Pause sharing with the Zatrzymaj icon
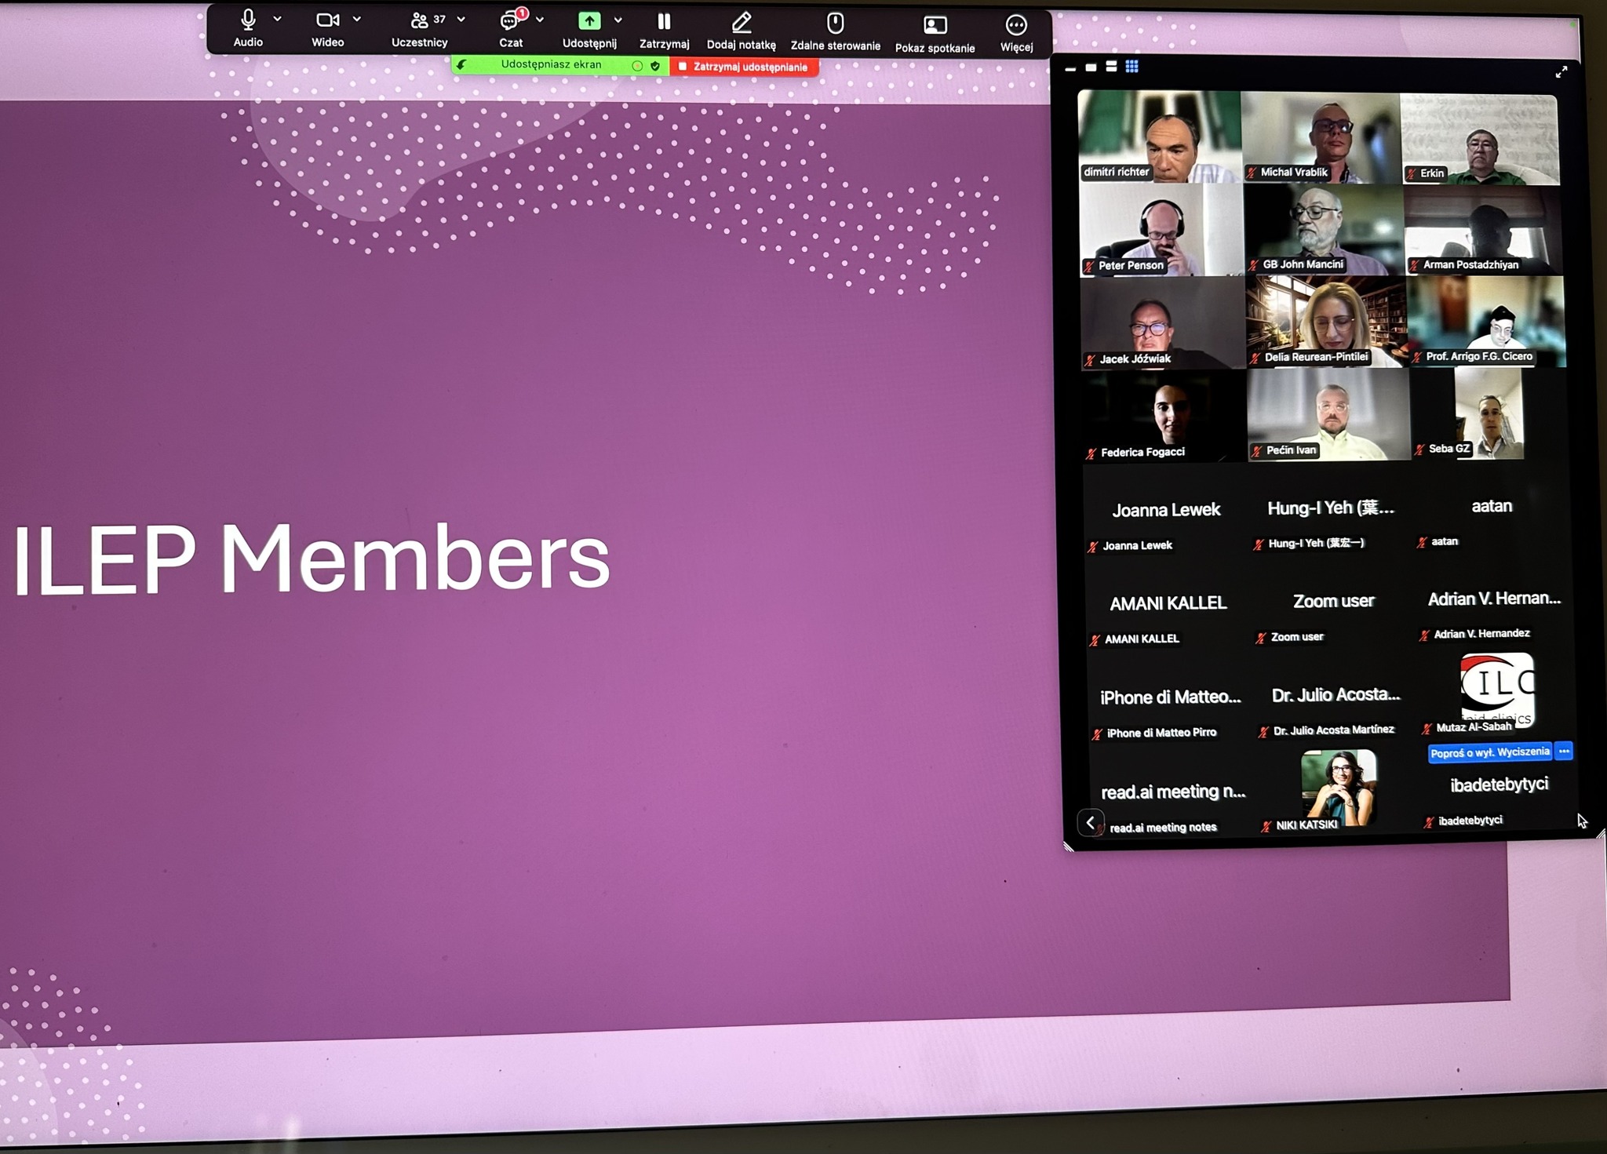This screenshot has height=1154, width=1607. click(x=664, y=22)
